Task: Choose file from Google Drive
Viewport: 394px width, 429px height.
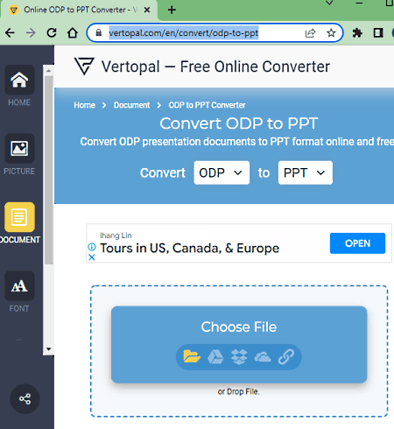Action: (x=215, y=356)
